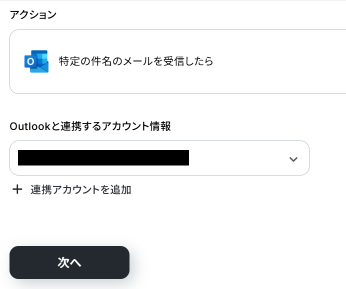
Task: Open the Outlook linked account combo box
Action: point(159,158)
